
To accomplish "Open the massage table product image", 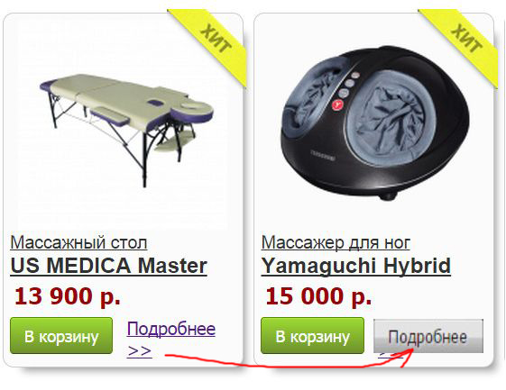I will pos(126,131).
